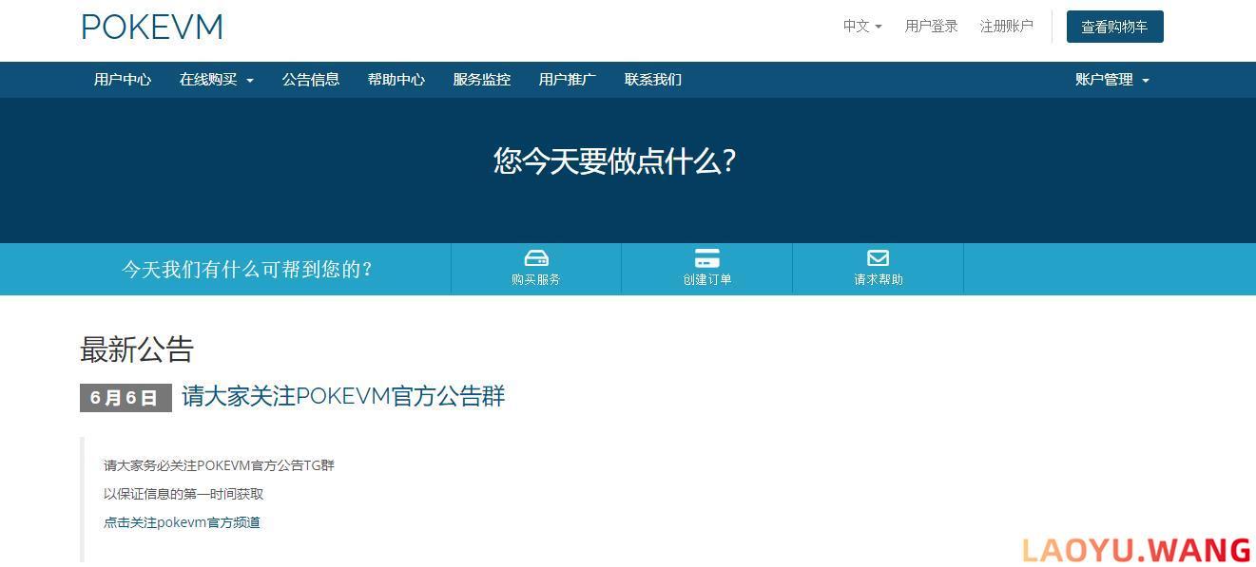This screenshot has height=567, width=1256.
Task: Click the line 以保证信息的第一时间获取
Action: tap(184, 494)
